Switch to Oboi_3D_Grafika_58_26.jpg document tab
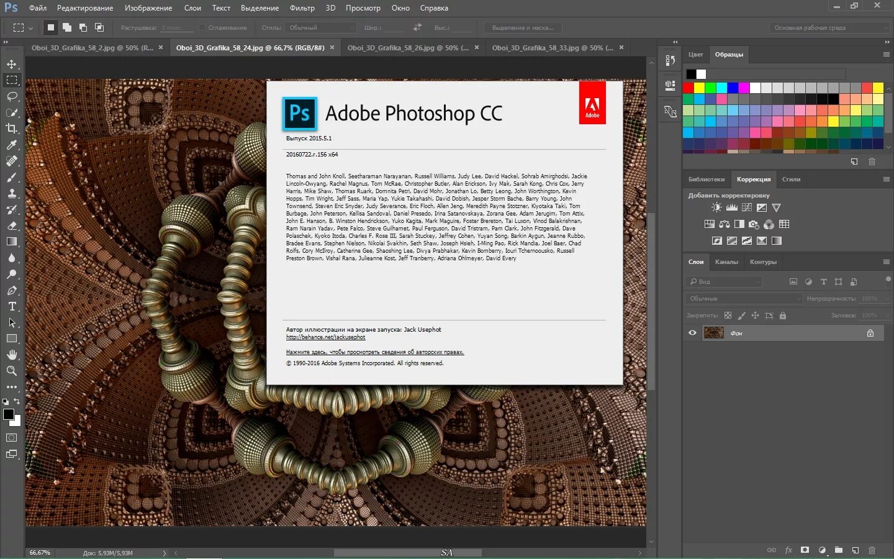 [x=408, y=48]
